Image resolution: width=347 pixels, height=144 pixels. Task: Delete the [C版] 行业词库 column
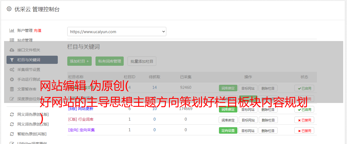(x=268, y=120)
